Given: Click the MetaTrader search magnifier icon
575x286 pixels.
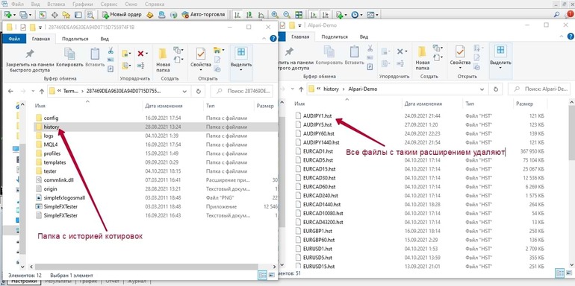Looking at the screenshot, I should [557, 15].
